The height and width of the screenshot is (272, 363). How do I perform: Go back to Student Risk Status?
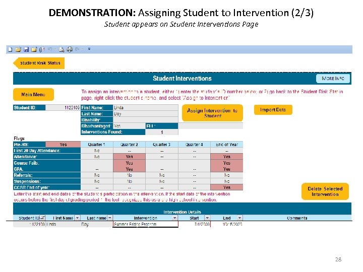point(39,63)
